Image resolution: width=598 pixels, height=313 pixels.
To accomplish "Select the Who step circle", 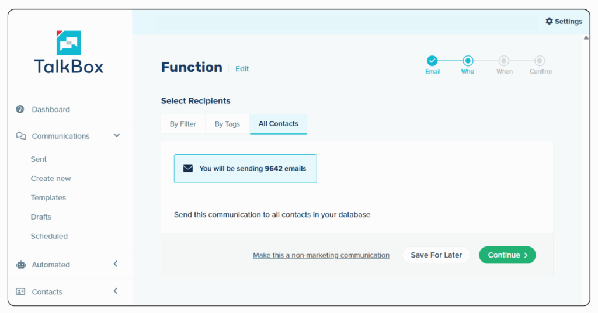I will [468, 61].
